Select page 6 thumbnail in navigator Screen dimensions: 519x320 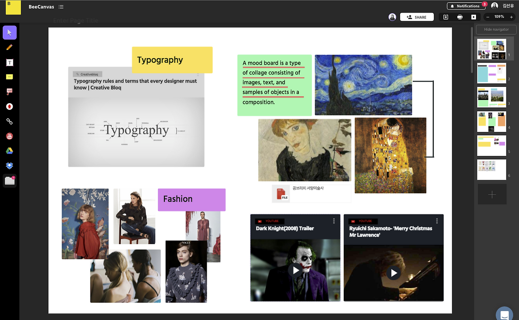(x=491, y=170)
